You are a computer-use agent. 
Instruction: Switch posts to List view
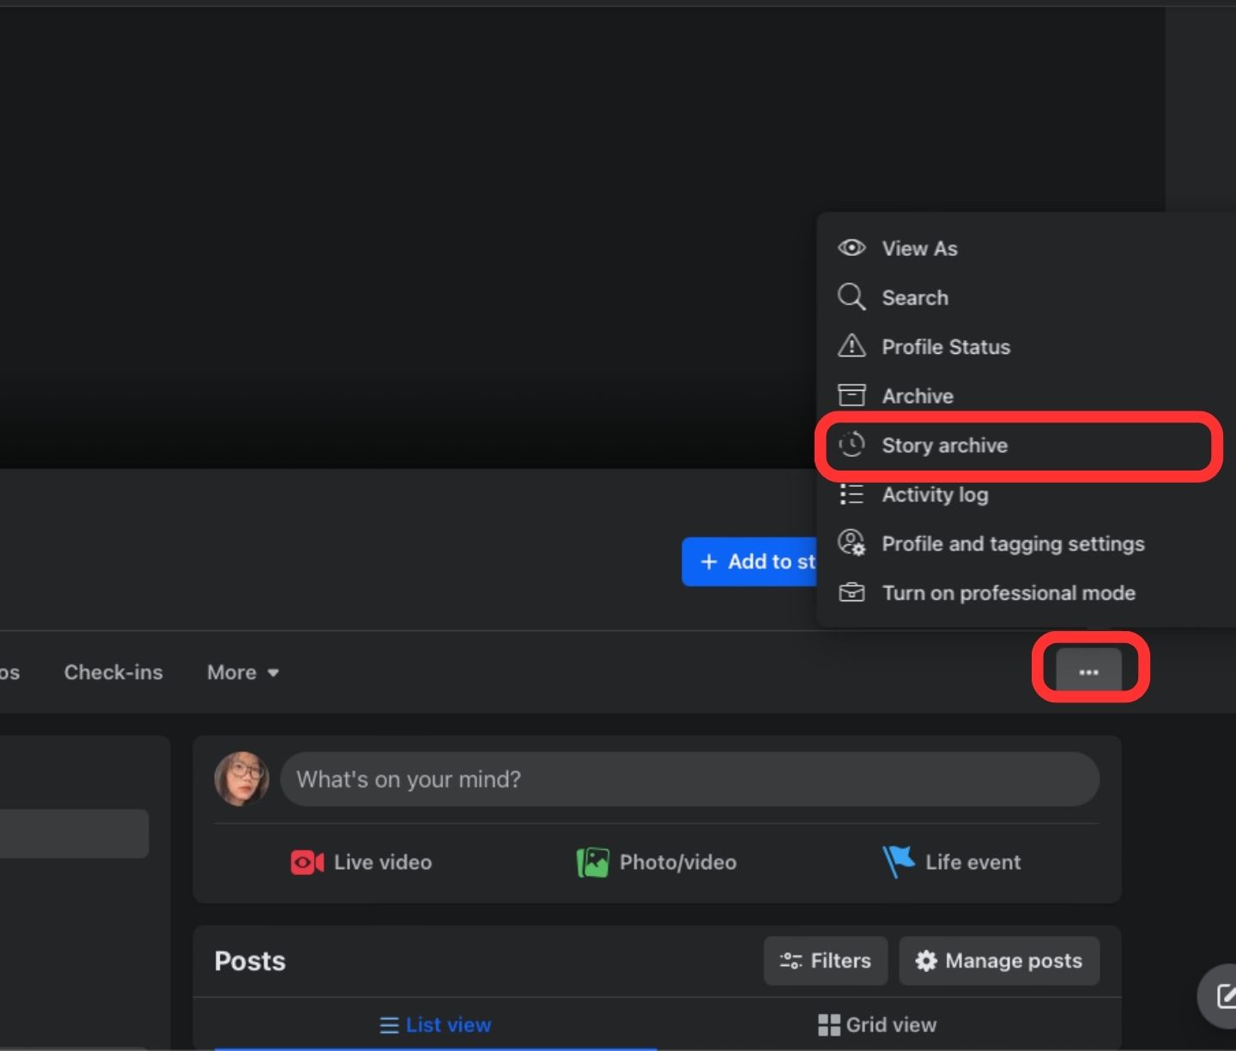[x=435, y=1024]
